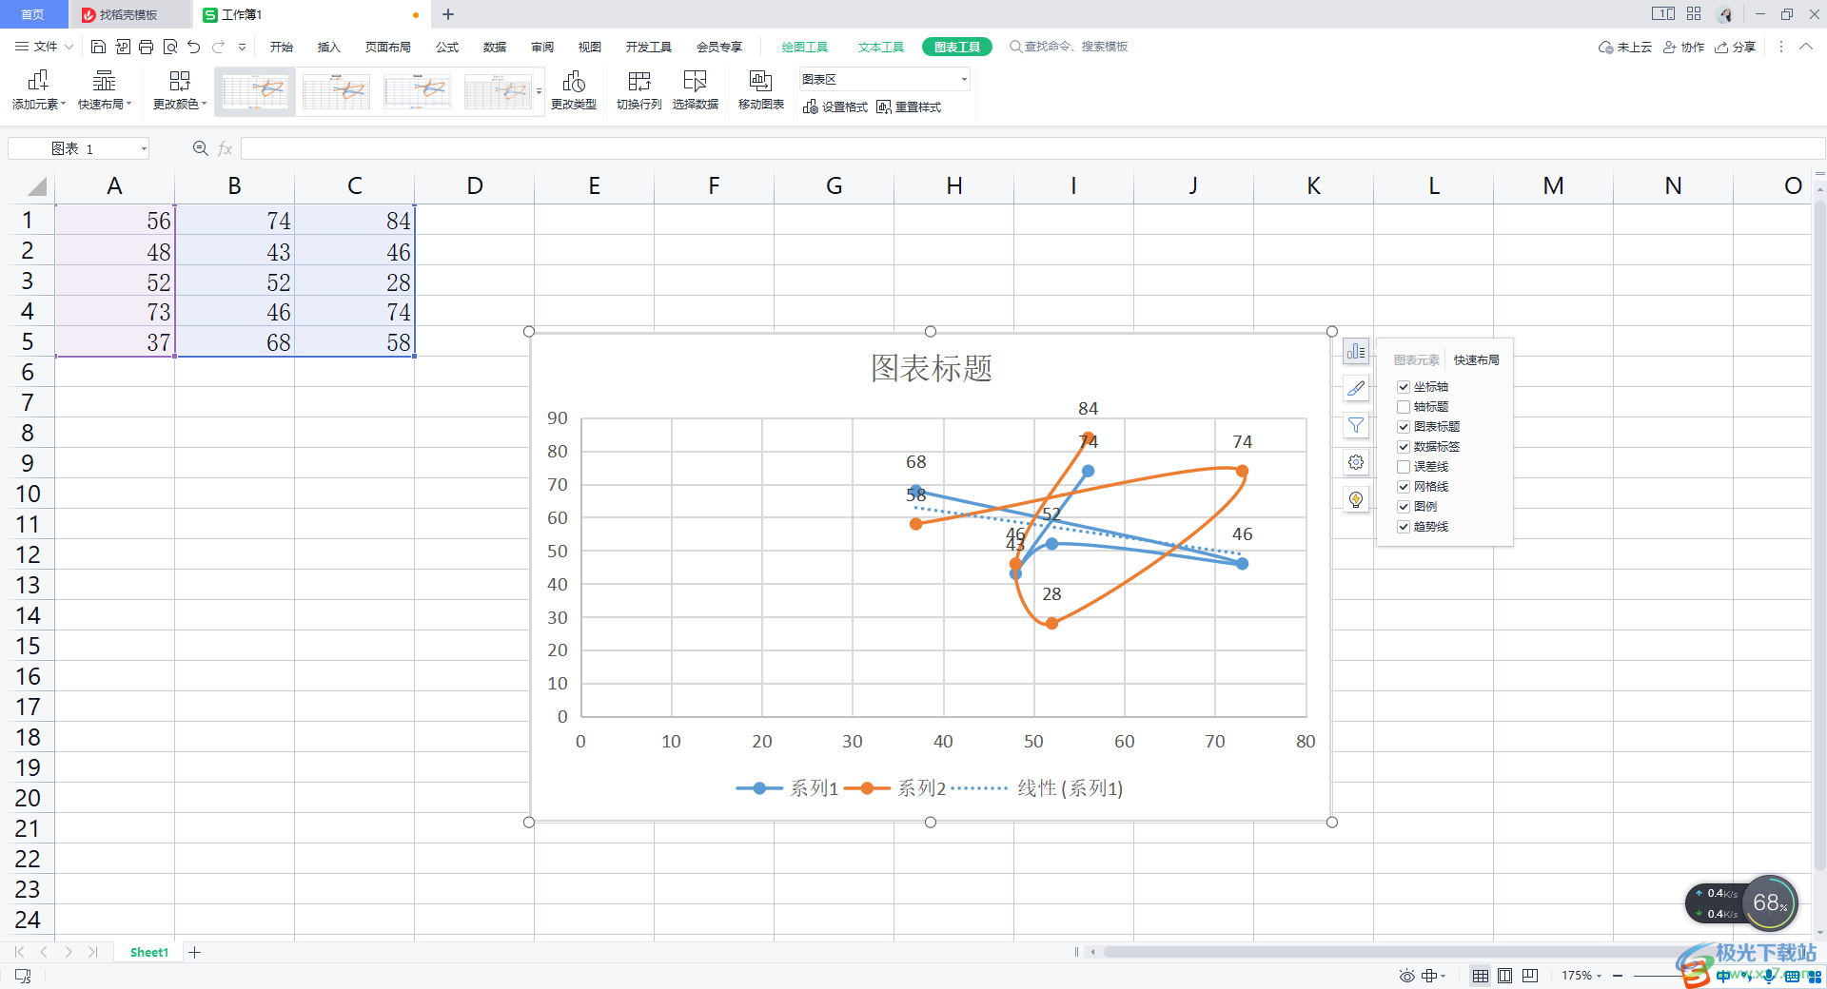Click the 协作 (Collaborate) button

point(1684,47)
